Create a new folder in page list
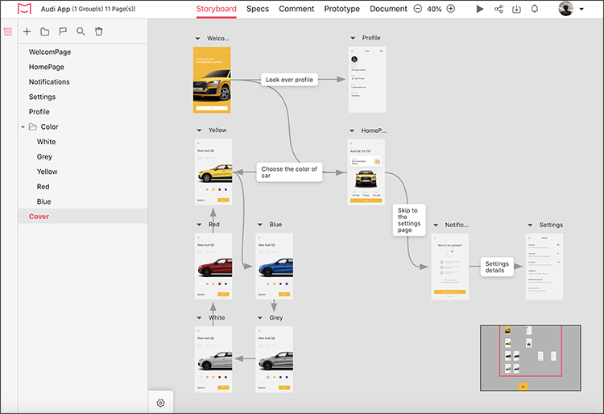The width and height of the screenshot is (604, 414). (x=44, y=31)
